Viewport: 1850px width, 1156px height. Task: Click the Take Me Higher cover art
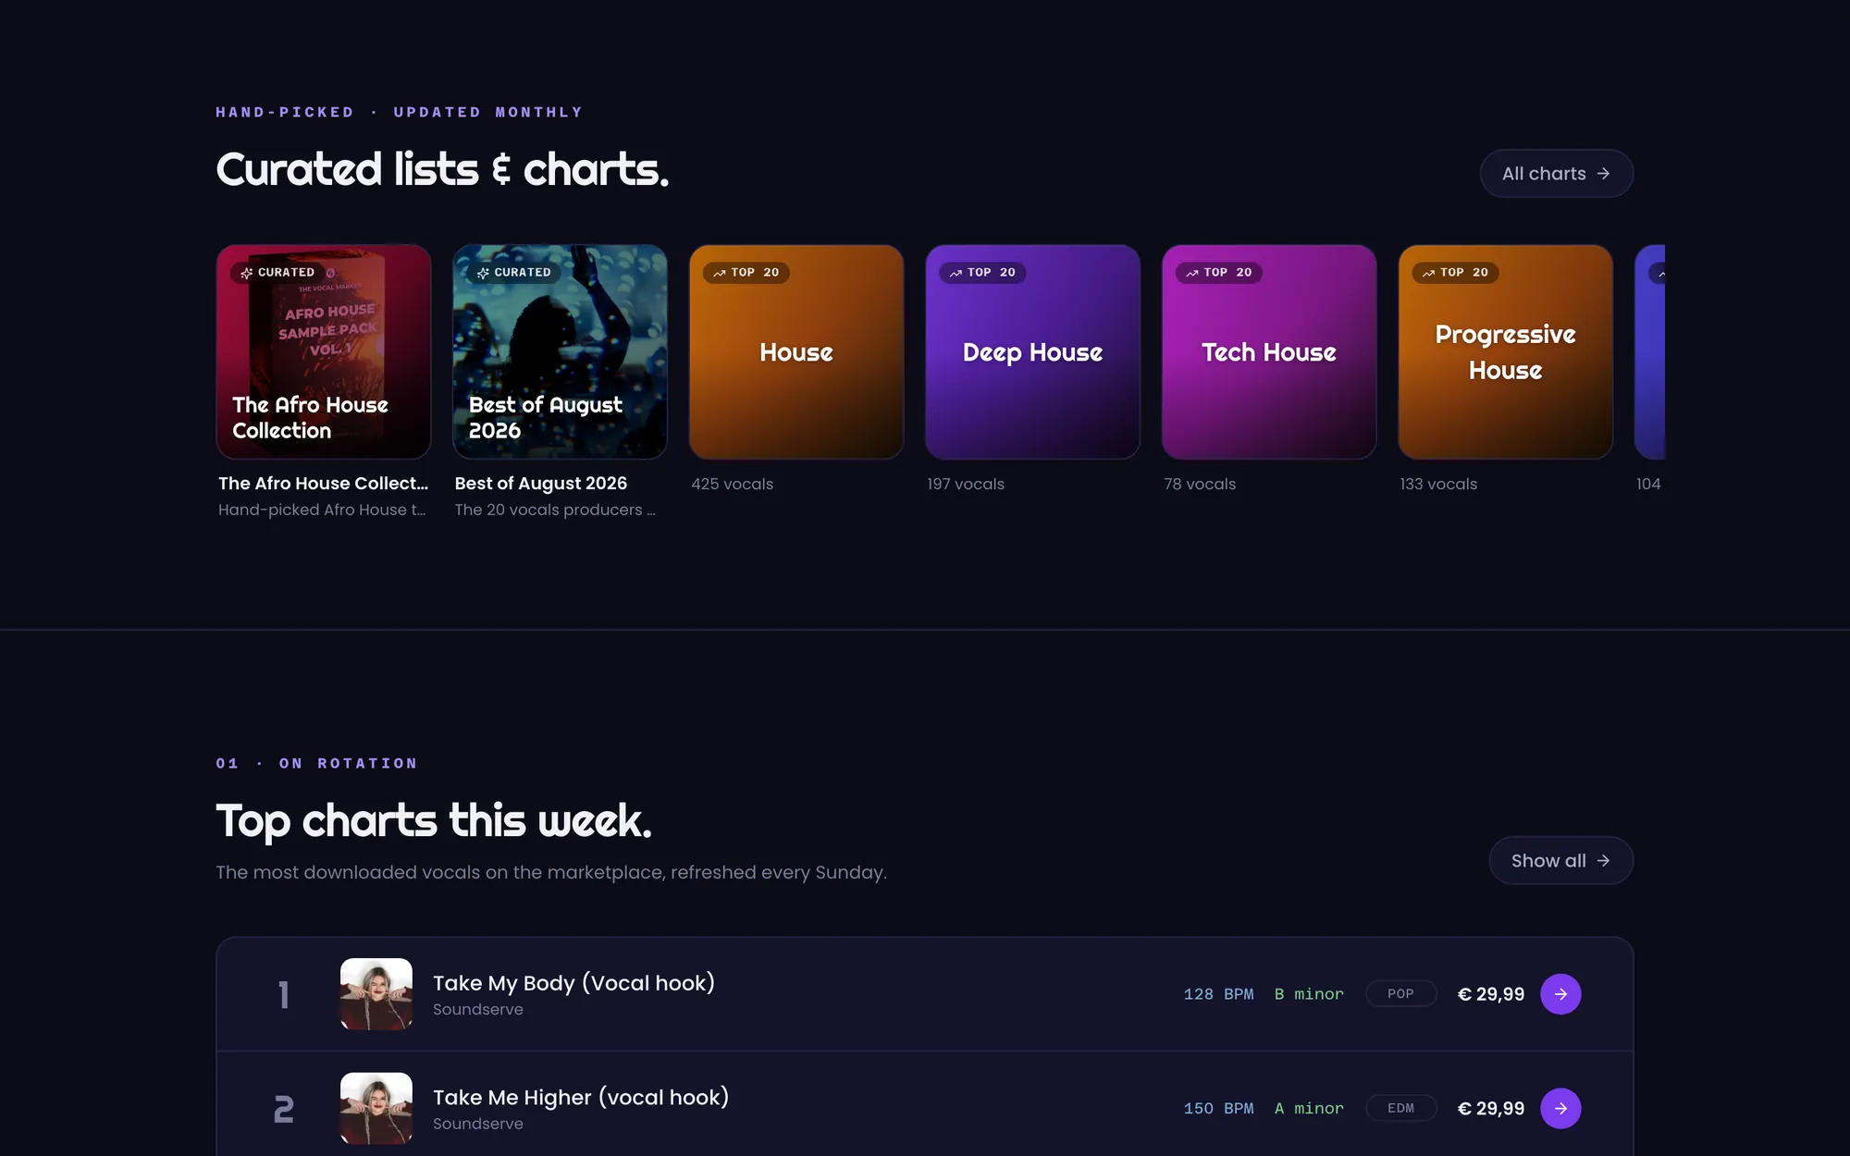(376, 1108)
